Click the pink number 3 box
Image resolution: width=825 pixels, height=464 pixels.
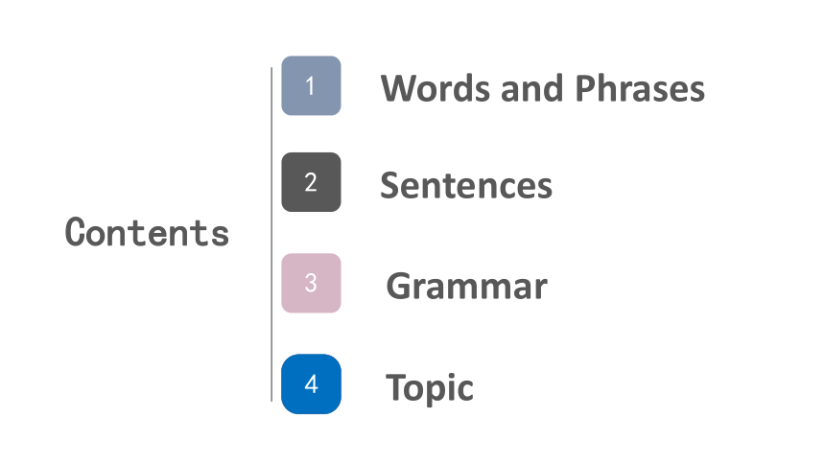[x=311, y=283]
